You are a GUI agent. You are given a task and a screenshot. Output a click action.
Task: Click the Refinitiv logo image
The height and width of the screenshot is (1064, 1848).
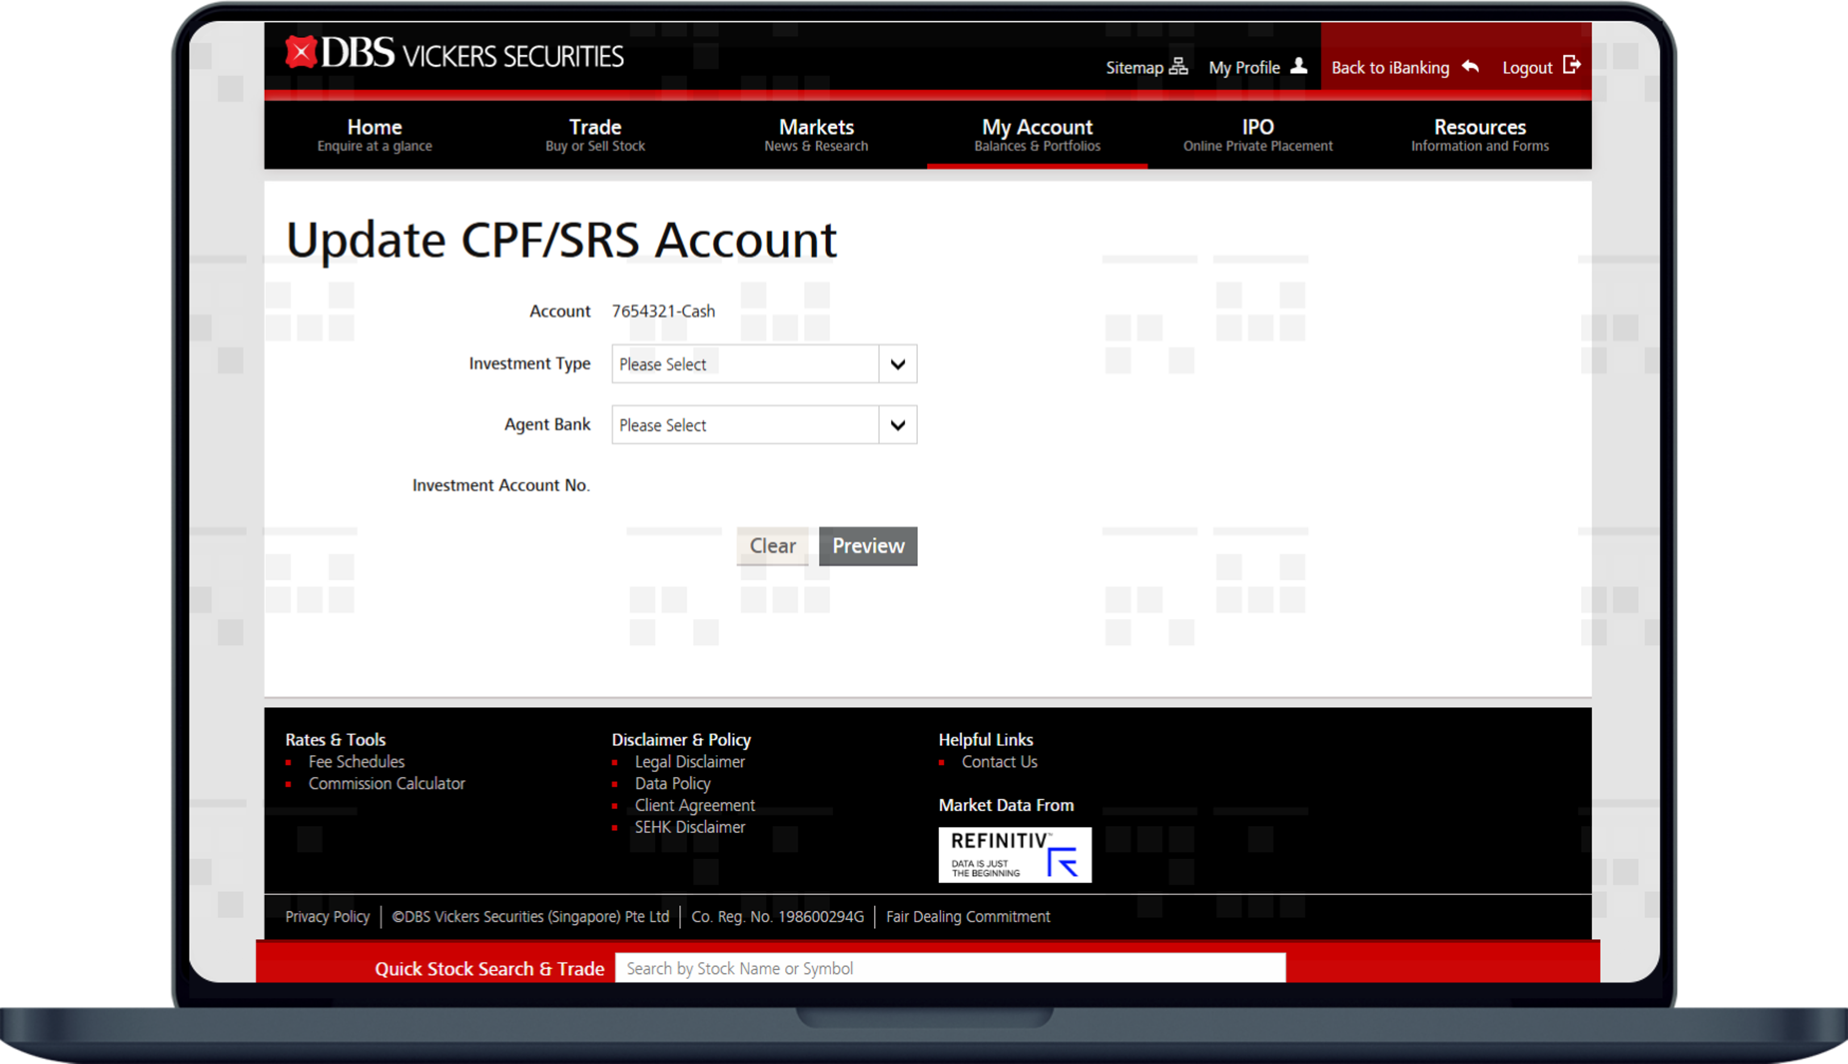1015,855
